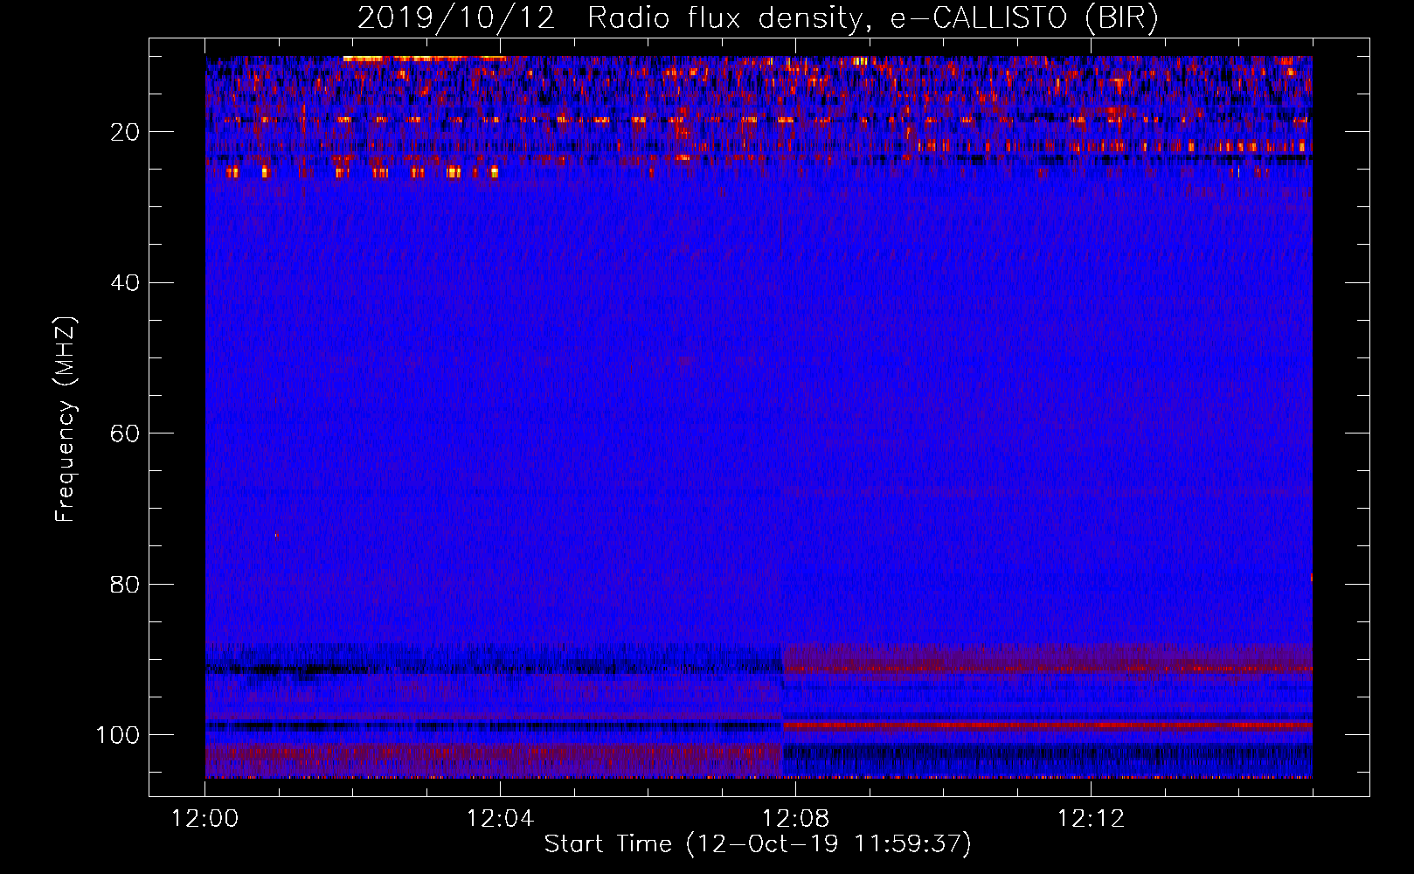
Task: Click the '12:12' time tick label
Action: pos(1091,819)
